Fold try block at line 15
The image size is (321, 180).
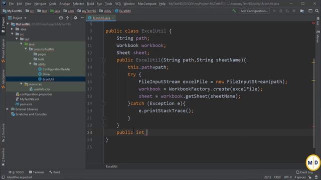point(104,74)
